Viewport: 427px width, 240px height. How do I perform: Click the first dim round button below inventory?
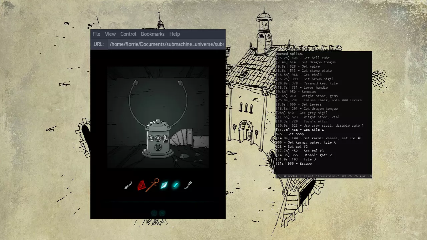pyautogui.click(x=154, y=213)
